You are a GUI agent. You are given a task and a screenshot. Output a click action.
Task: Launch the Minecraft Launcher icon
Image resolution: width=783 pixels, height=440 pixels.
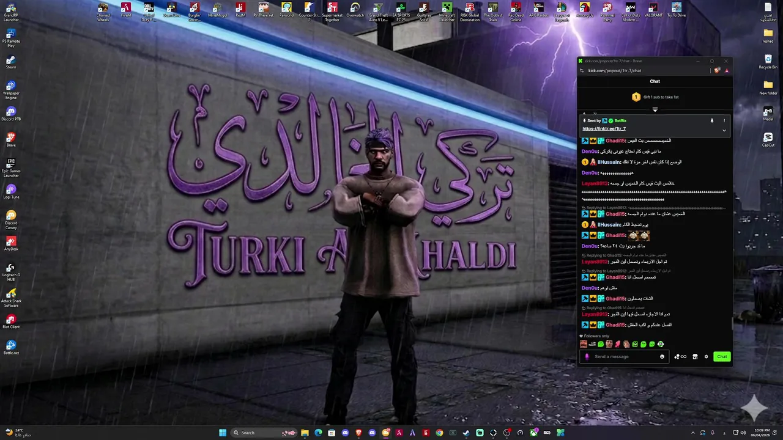(447, 12)
